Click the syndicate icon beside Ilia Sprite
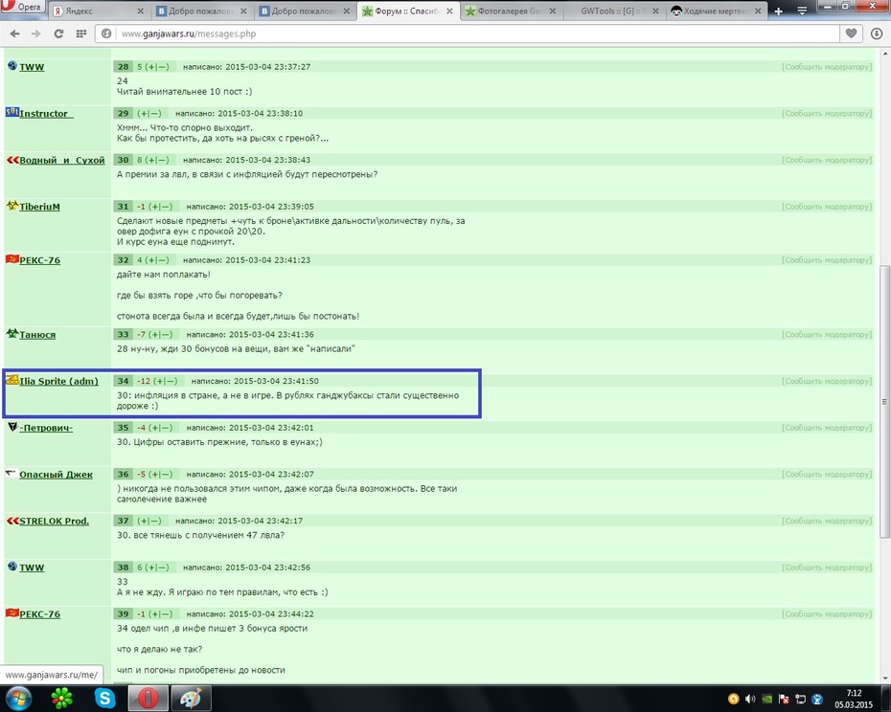 (x=11, y=380)
